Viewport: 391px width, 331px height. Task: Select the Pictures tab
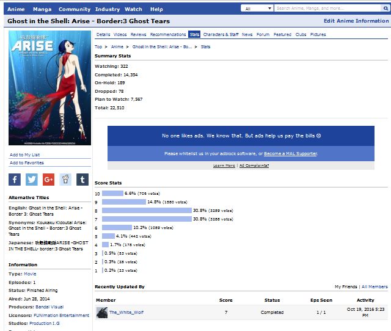pos(318,35)
